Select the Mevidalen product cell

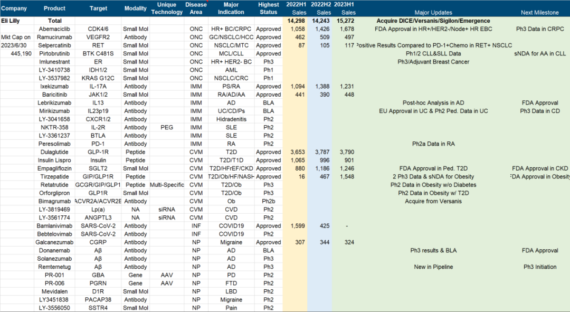(x=54, y=291)
